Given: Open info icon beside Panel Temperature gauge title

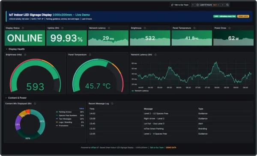Looking at the screenshot, I should (90, 55).
